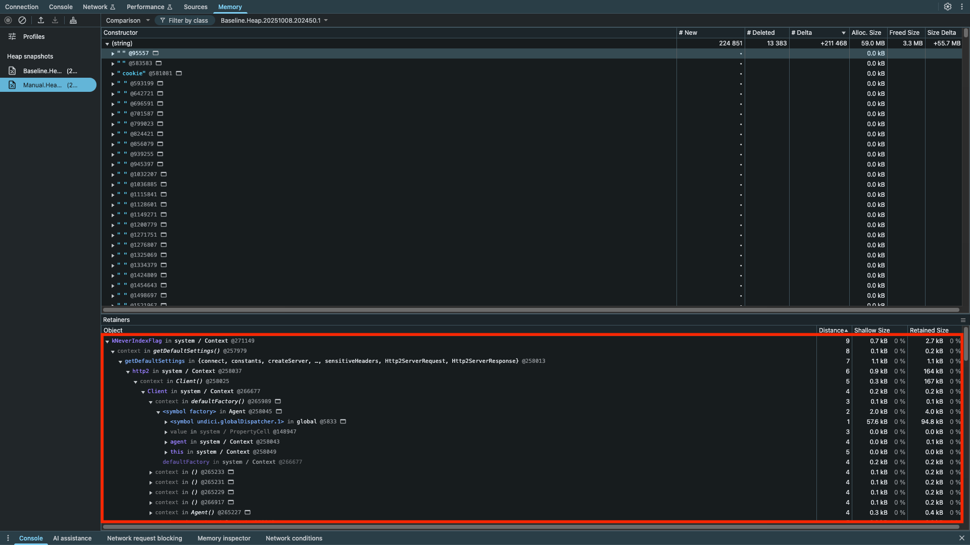Collapse the (string) constructor row
Image resolution: width=970 pixels, height=545 pixels.
click(x=107, y=43)
